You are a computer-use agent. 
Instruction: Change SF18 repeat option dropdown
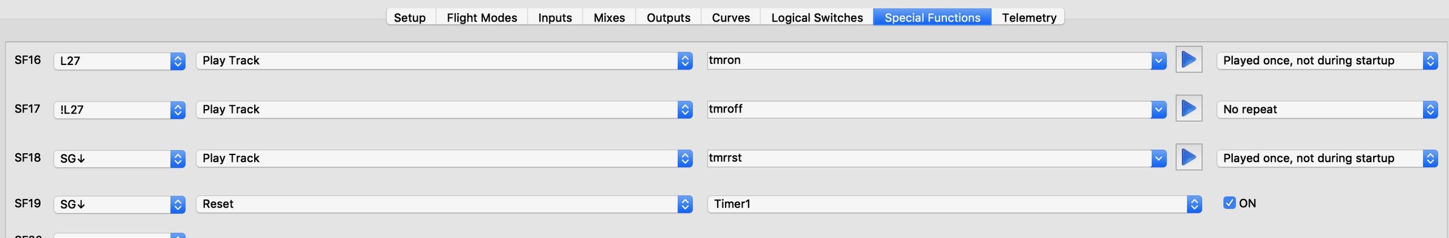pyautogui.click(x=1326, y=158)
